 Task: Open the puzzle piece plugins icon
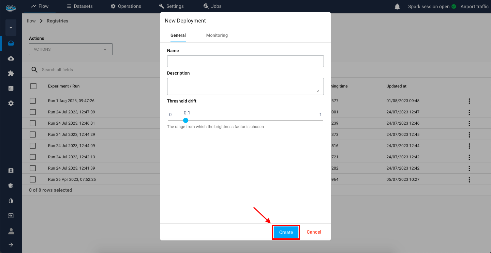click(11, 74)
